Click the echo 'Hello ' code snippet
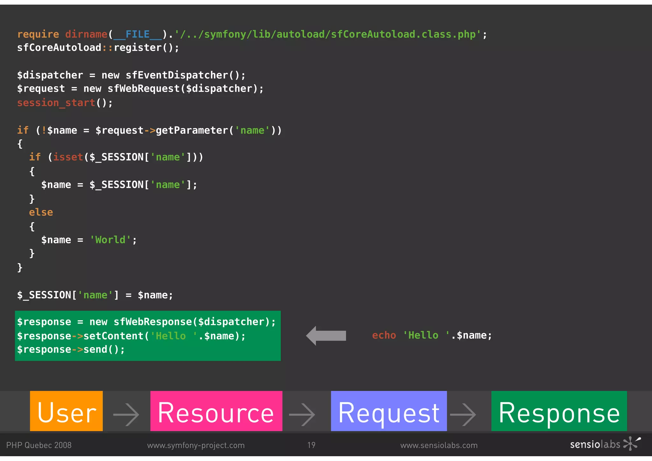Image resolution: width=652 pixels, height=461 pixels. [432, 335]
